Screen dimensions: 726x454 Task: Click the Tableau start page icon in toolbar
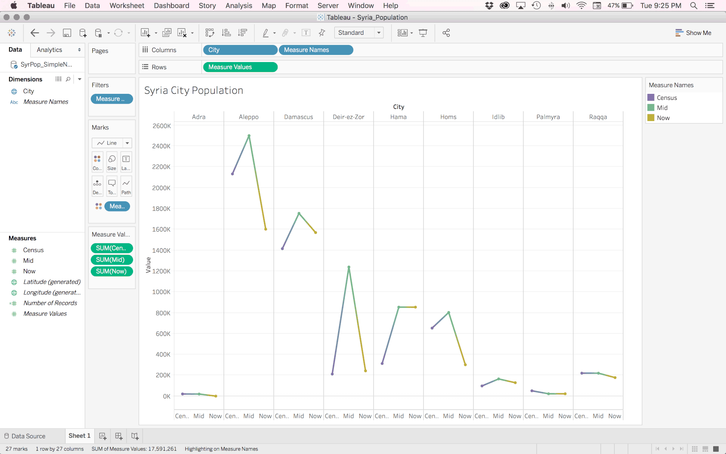(x=12, y=33)
